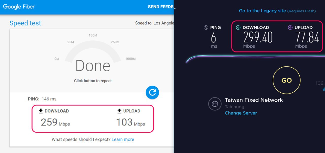The height and width of the screenshot is (153, 325).
Task: Click the blue repeat test button
Action: [152, 92]
